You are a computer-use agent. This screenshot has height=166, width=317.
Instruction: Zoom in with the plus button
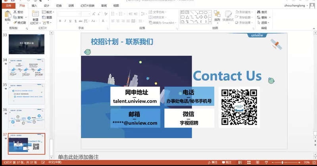point(299,162)
